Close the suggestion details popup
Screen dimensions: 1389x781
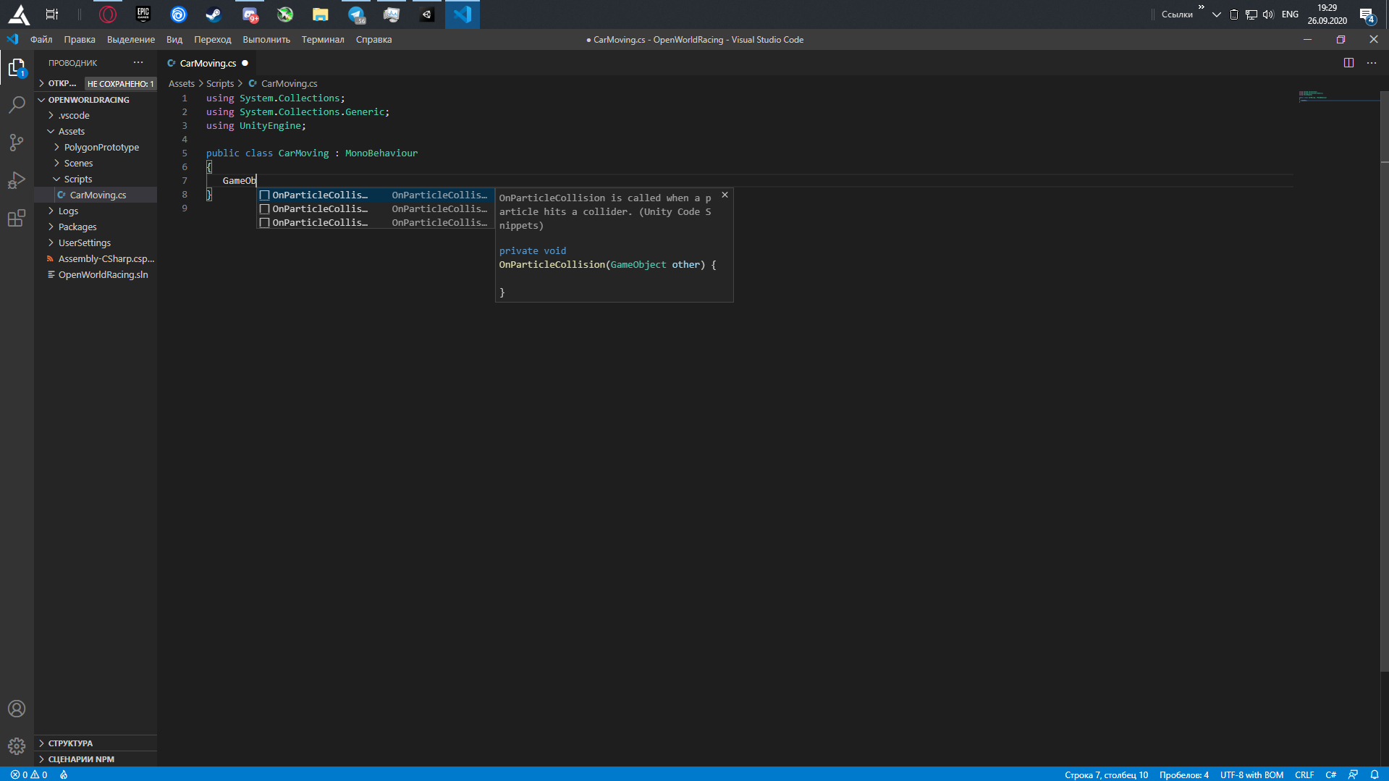725,195
